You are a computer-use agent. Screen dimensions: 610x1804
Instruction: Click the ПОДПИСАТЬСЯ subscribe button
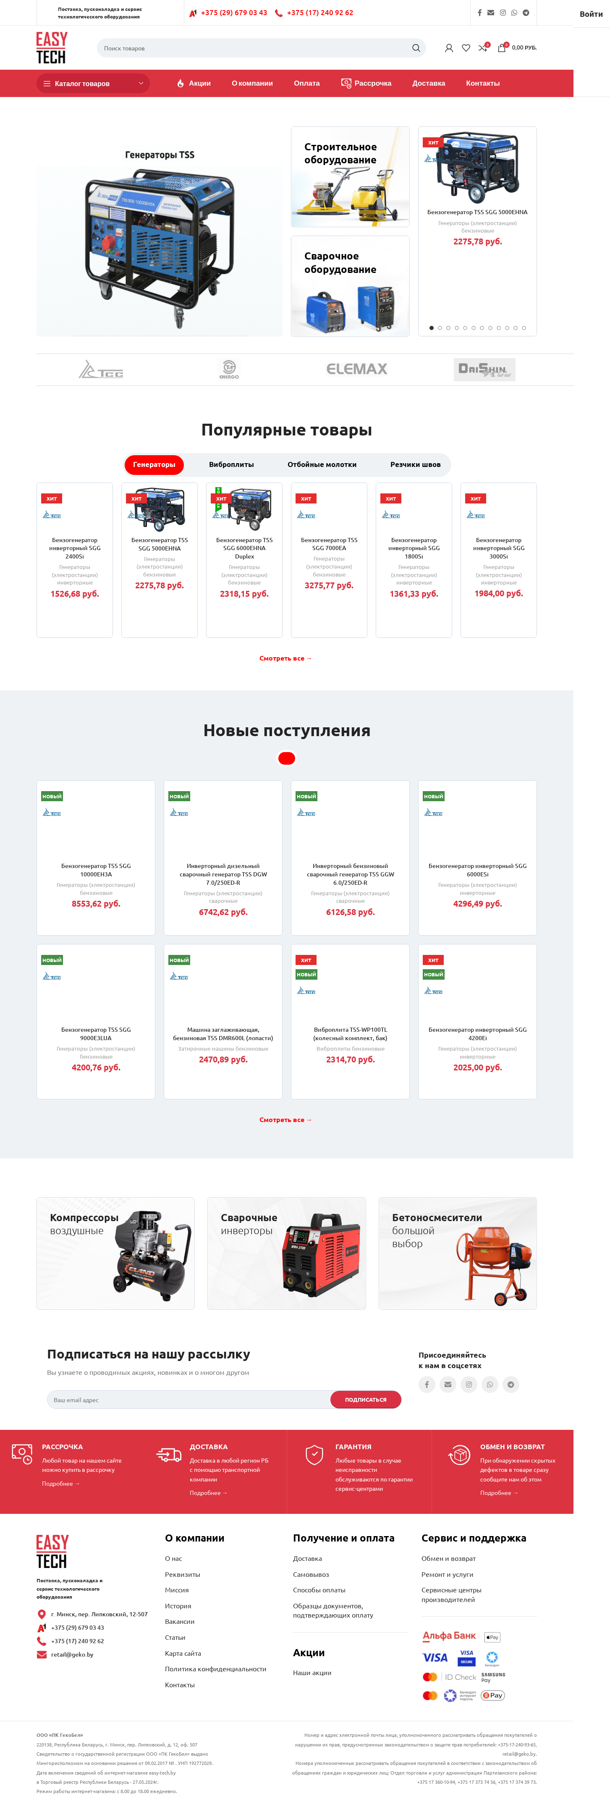coord(366,1400)
